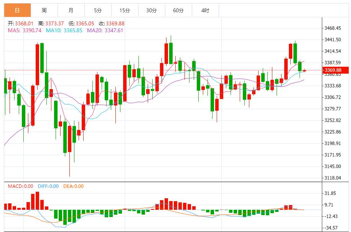The width and height of the screenshot is (351, 232).
Task: Switch to the 4时 four-hour tab
Action: click(205, 10)
